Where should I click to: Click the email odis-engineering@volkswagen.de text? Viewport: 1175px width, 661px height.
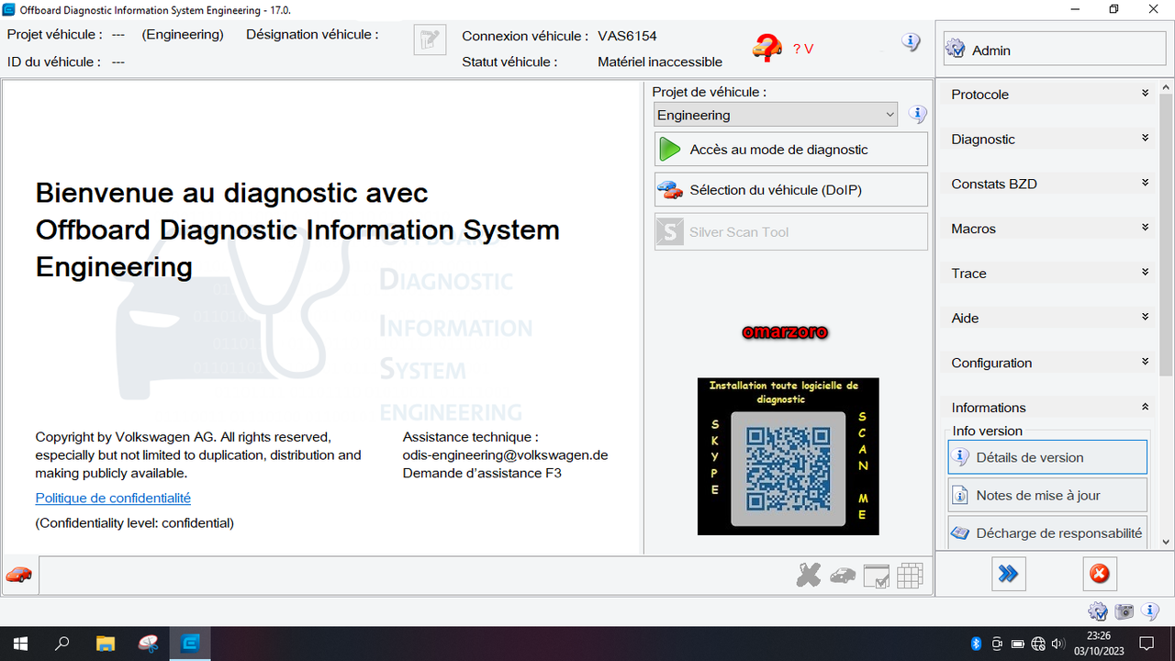505,454
